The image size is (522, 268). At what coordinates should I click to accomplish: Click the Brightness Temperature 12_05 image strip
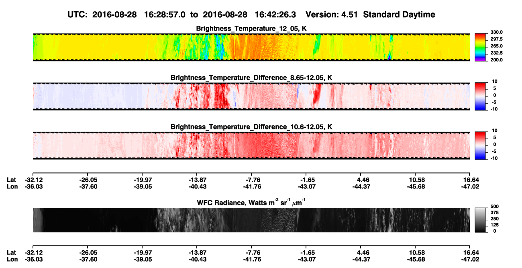(x=251, y=47)
